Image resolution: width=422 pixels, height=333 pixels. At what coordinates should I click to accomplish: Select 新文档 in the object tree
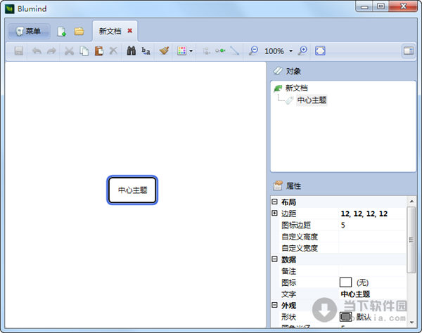point(297,88)
